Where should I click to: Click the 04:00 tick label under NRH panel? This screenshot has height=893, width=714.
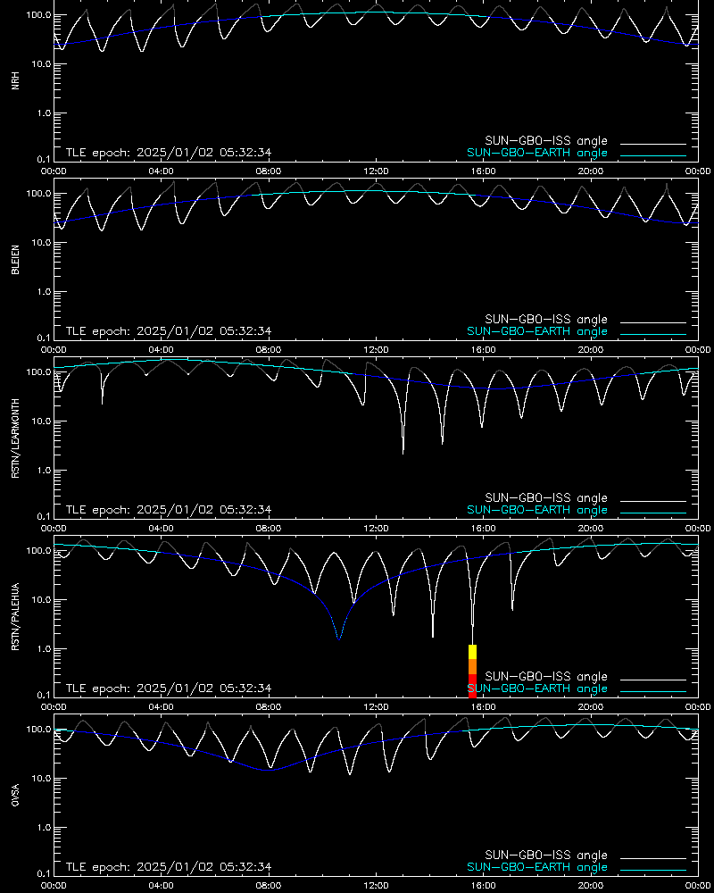click(162, 171)
